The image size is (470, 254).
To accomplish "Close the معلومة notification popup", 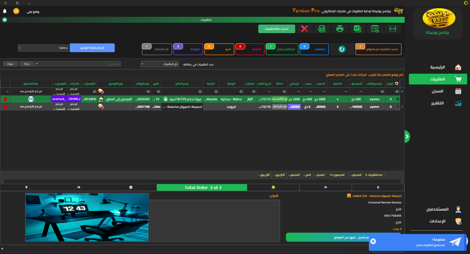I will [x=373, y=241].
